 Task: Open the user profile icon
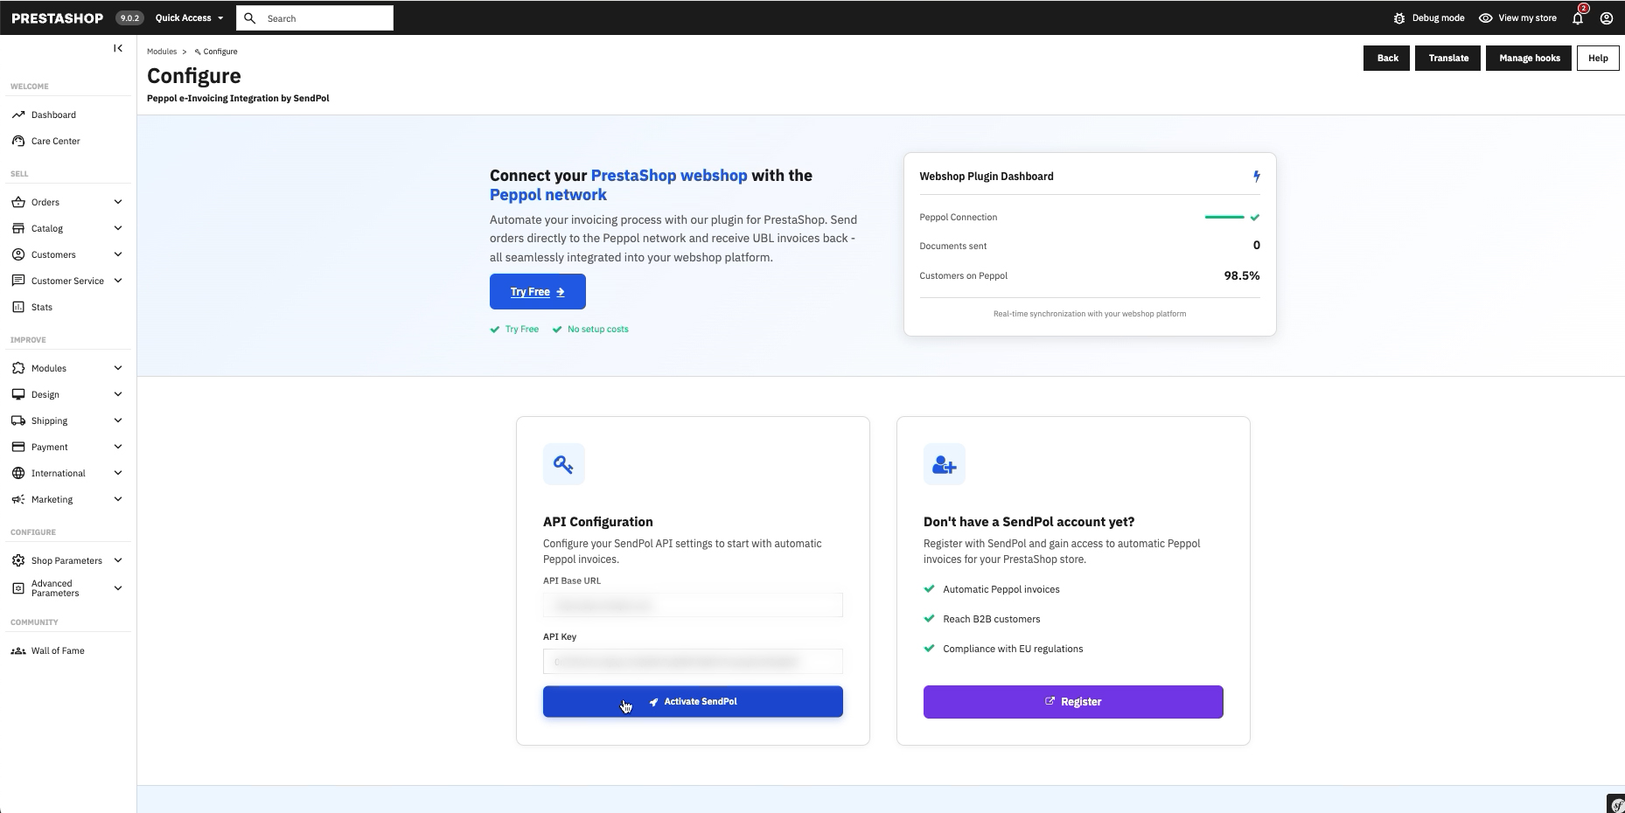(x=1607, y=17)
